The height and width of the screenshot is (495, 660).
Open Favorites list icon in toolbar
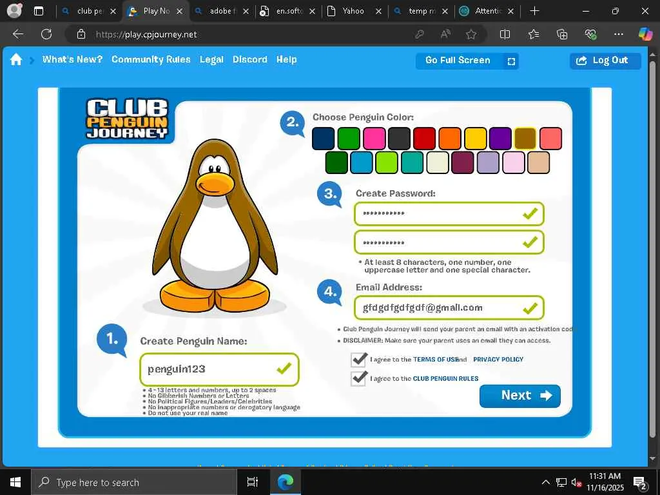click(x=534, y=34)
